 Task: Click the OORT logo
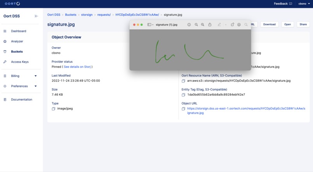pos(12,4)
